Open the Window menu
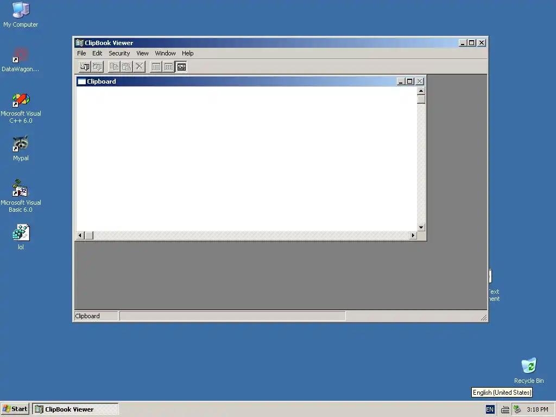556x417 pixels. 165,53
